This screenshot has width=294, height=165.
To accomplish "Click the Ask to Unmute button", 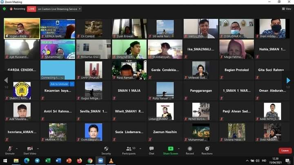I will [x=59, y=84].
